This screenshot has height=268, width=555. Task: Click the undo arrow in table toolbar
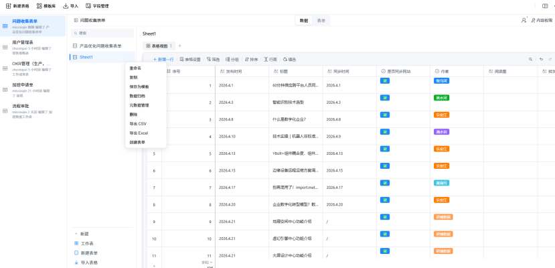point(541,60)
